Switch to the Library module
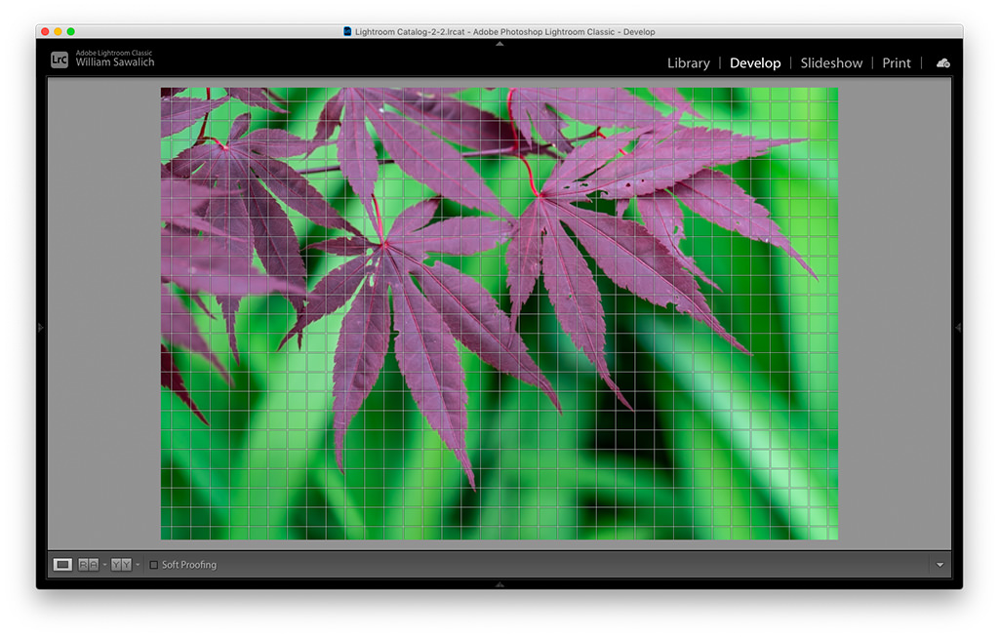The image size is (999, 637). click(x=688, y=63)
